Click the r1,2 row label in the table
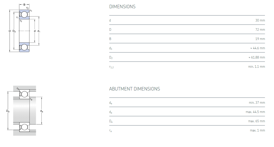 pos(111,67)
